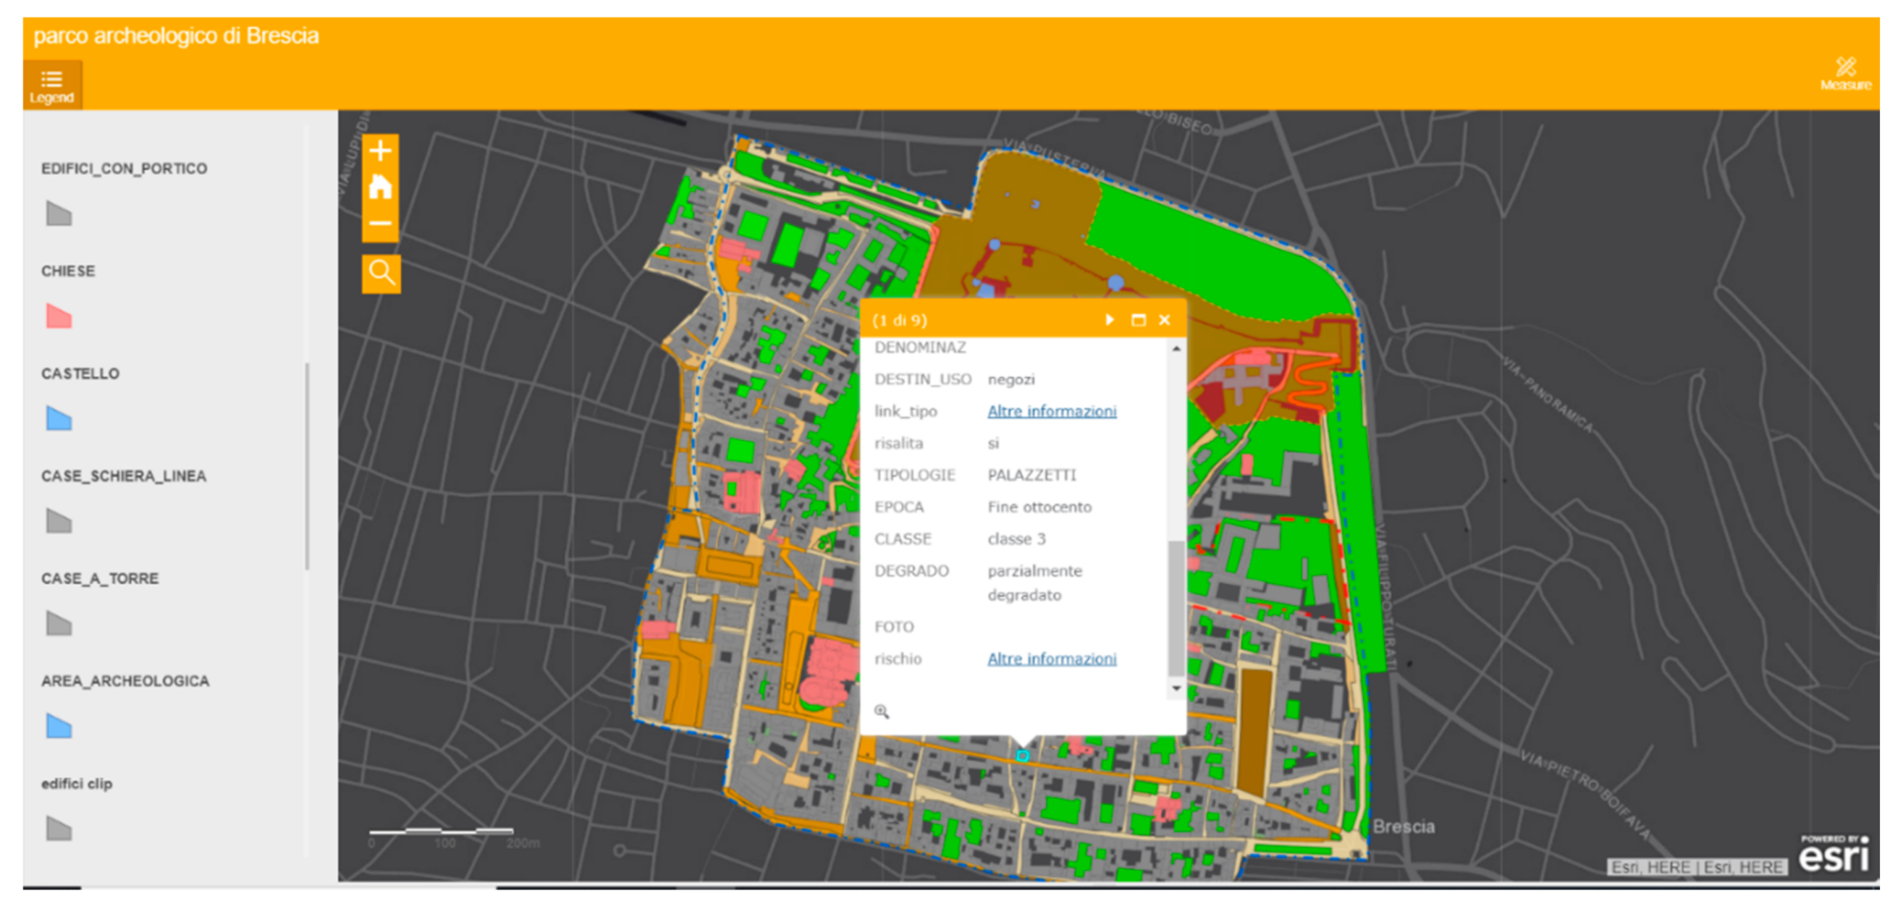The height and width of the screenshot is (917, 1903).
Task: Open the Legend panel button
Action: tap(52, 86)
